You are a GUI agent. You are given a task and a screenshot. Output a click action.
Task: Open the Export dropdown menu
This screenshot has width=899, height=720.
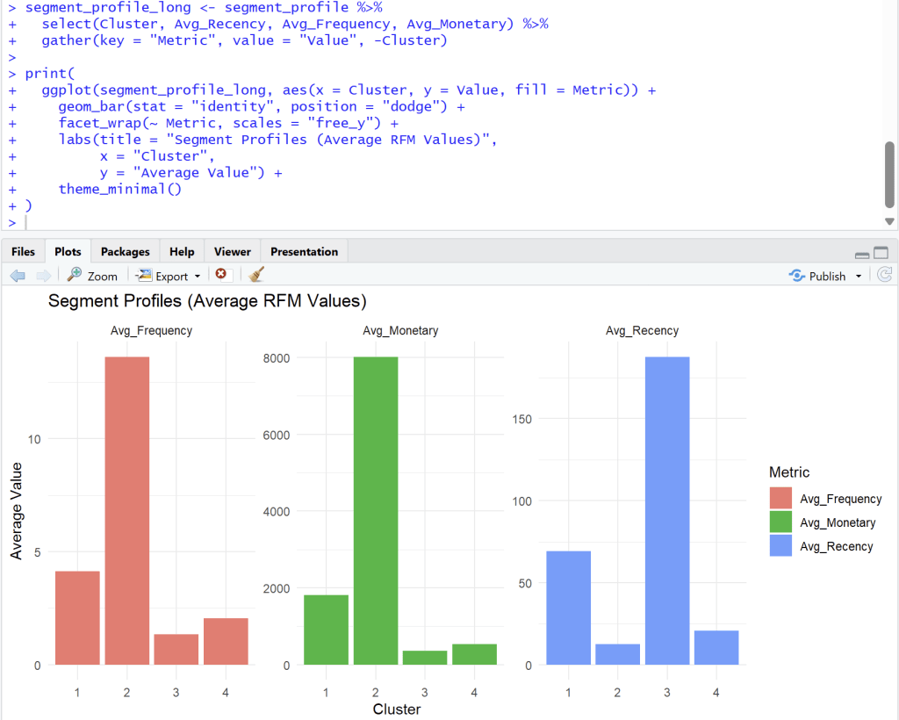(169, 276)
